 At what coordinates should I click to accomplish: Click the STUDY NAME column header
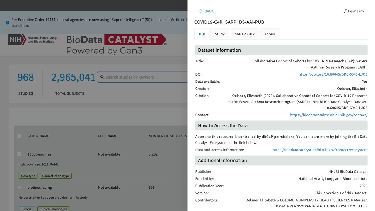point(38,136)
